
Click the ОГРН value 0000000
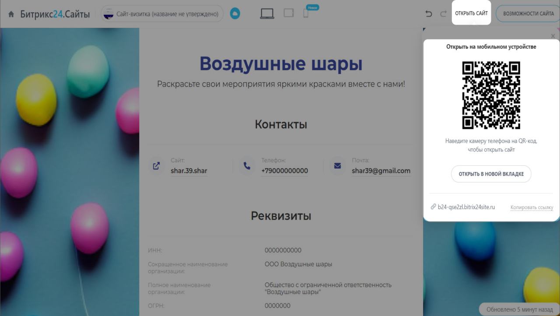277,305
